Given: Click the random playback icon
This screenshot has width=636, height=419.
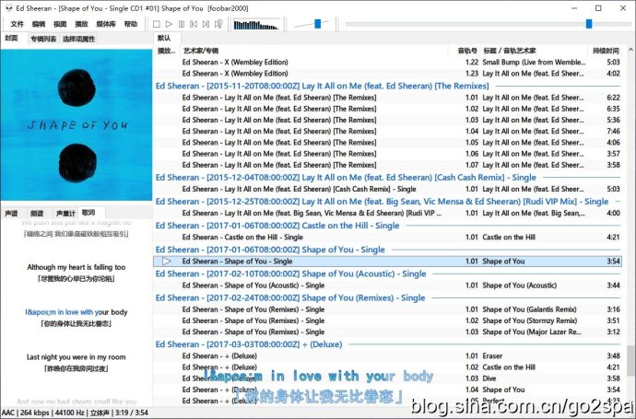Looking at the screenshot, I should coord(218,24).
